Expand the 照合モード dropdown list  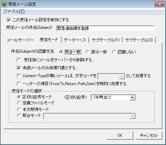(132, 116)
